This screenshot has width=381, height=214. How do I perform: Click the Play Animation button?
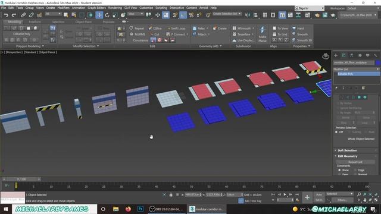(x=285, y=194)
